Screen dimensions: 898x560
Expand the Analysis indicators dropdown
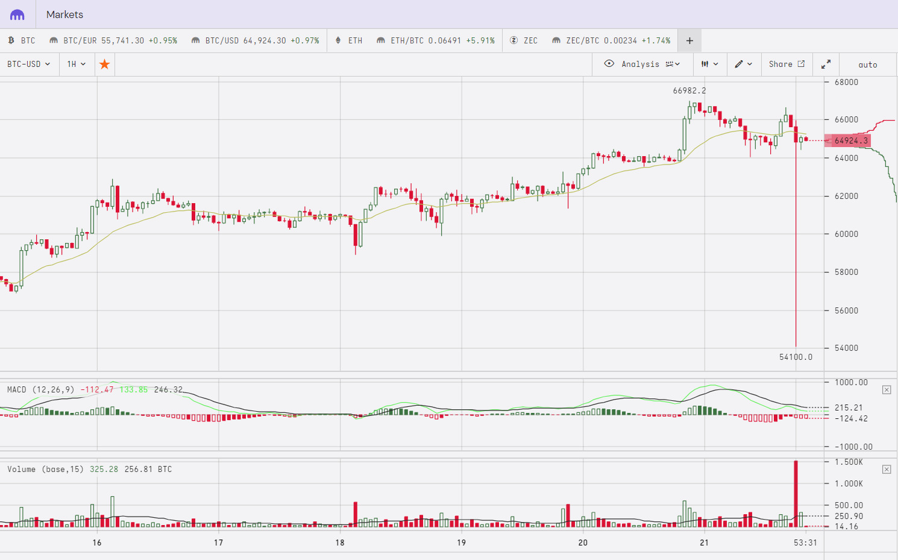673,64
